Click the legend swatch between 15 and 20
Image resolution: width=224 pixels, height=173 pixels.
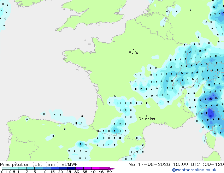coord(55,168)
